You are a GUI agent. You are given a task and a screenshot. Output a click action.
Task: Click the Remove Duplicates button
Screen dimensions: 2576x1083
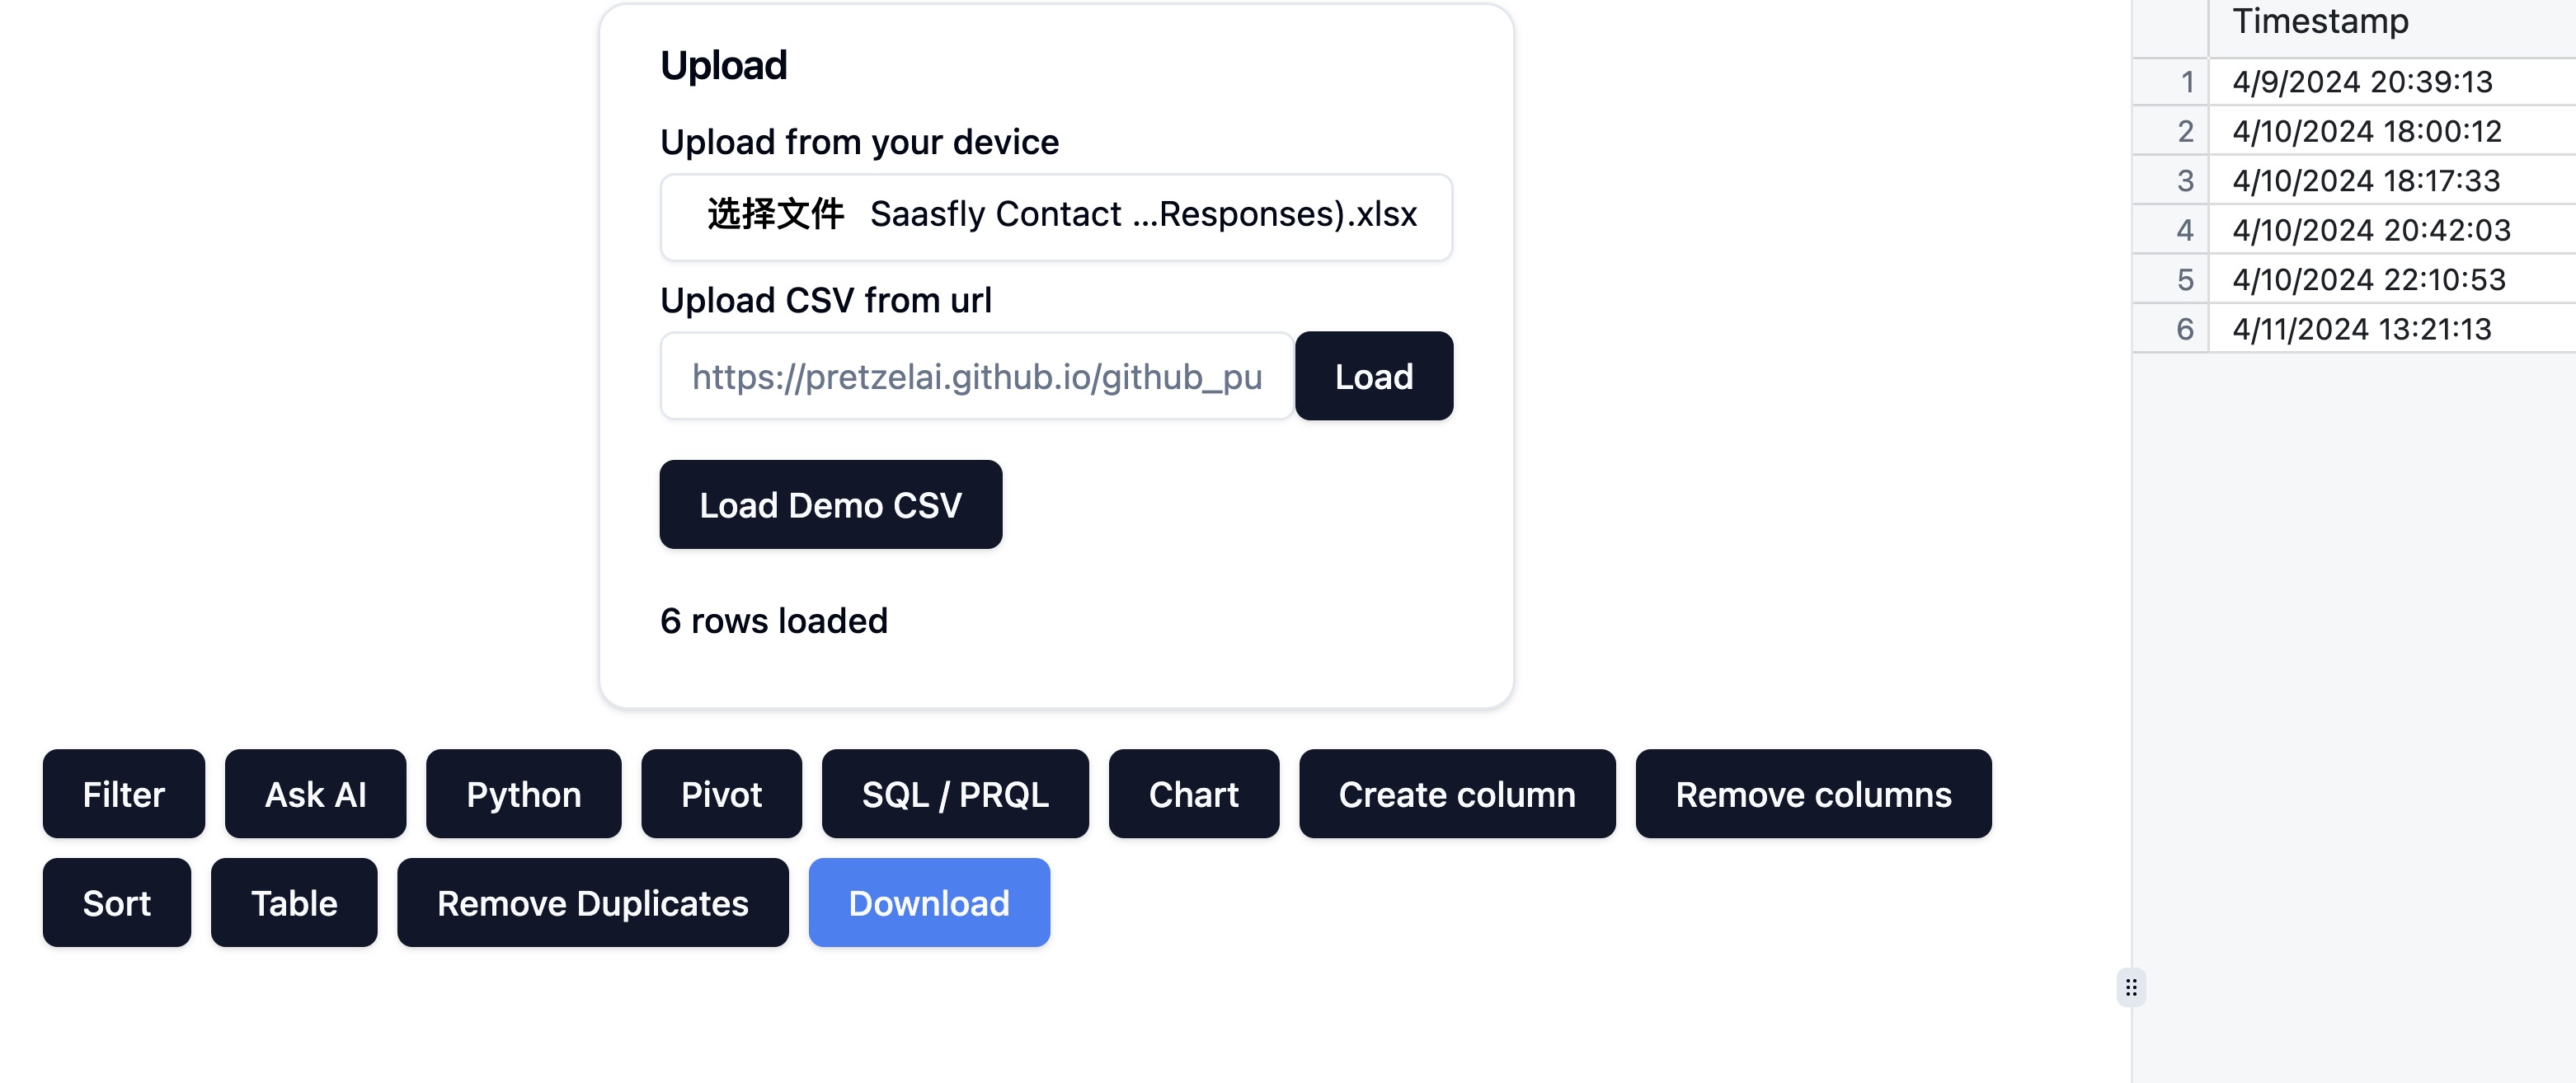593,902
